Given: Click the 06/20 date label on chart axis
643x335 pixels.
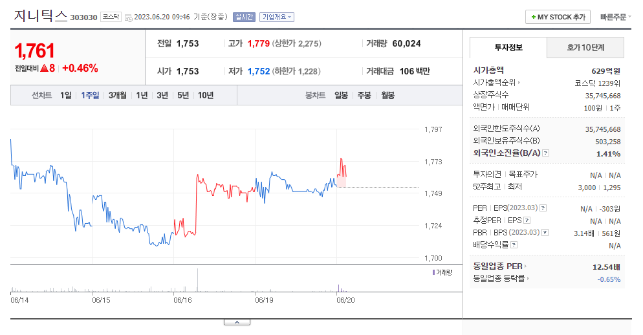Looking at the screenshot, I should click(x=345, y=300).
